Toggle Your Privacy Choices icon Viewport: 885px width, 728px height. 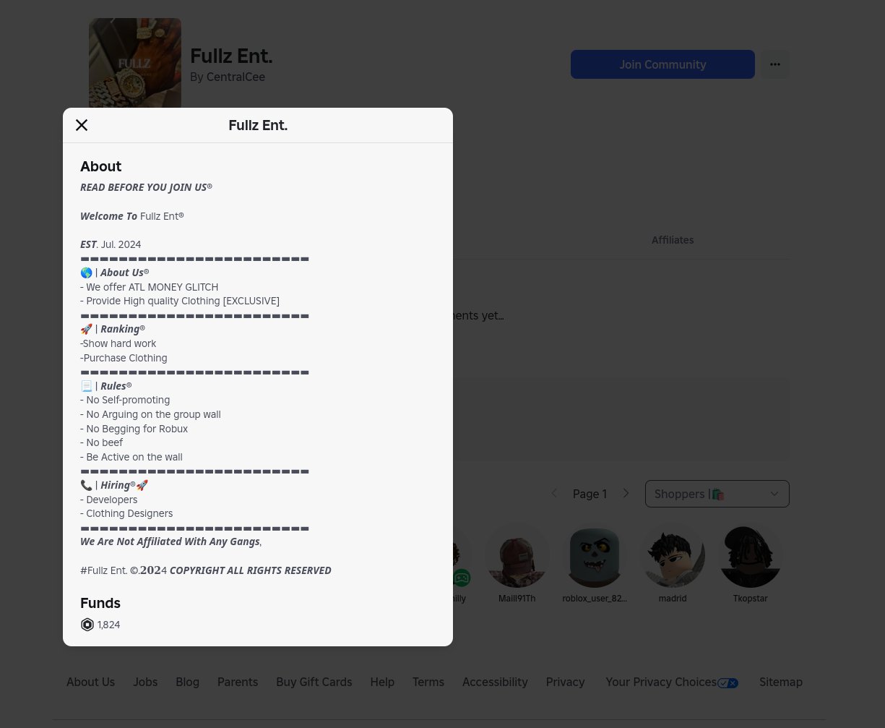click(x=728, y=683)
